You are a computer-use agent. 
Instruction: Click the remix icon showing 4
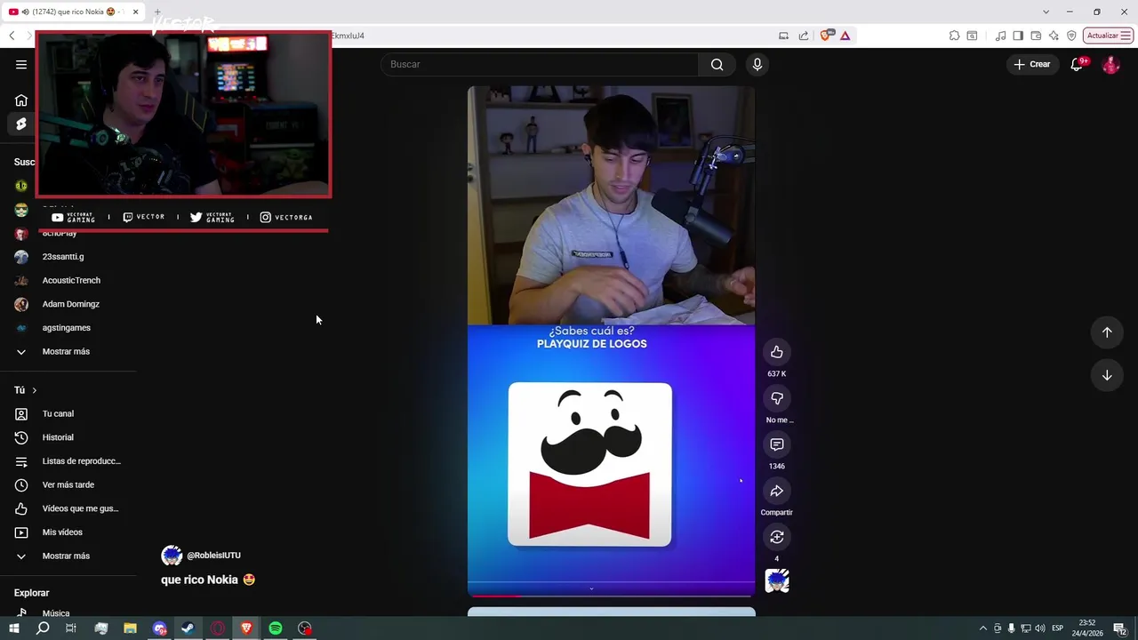click(x=777, y=537)
